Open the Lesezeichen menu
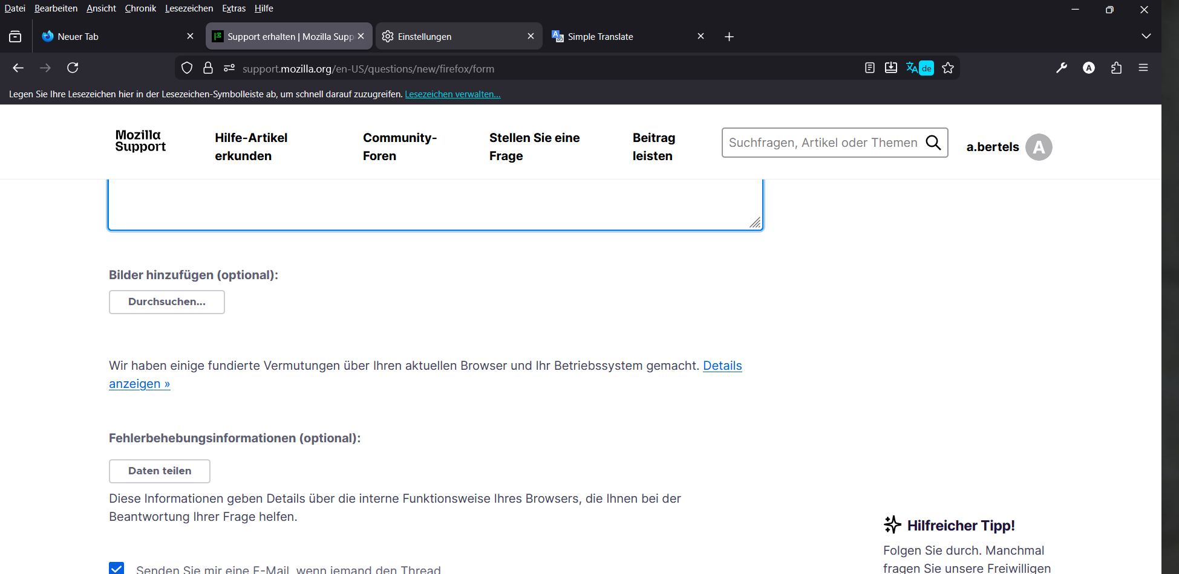 tap(189, 8)
